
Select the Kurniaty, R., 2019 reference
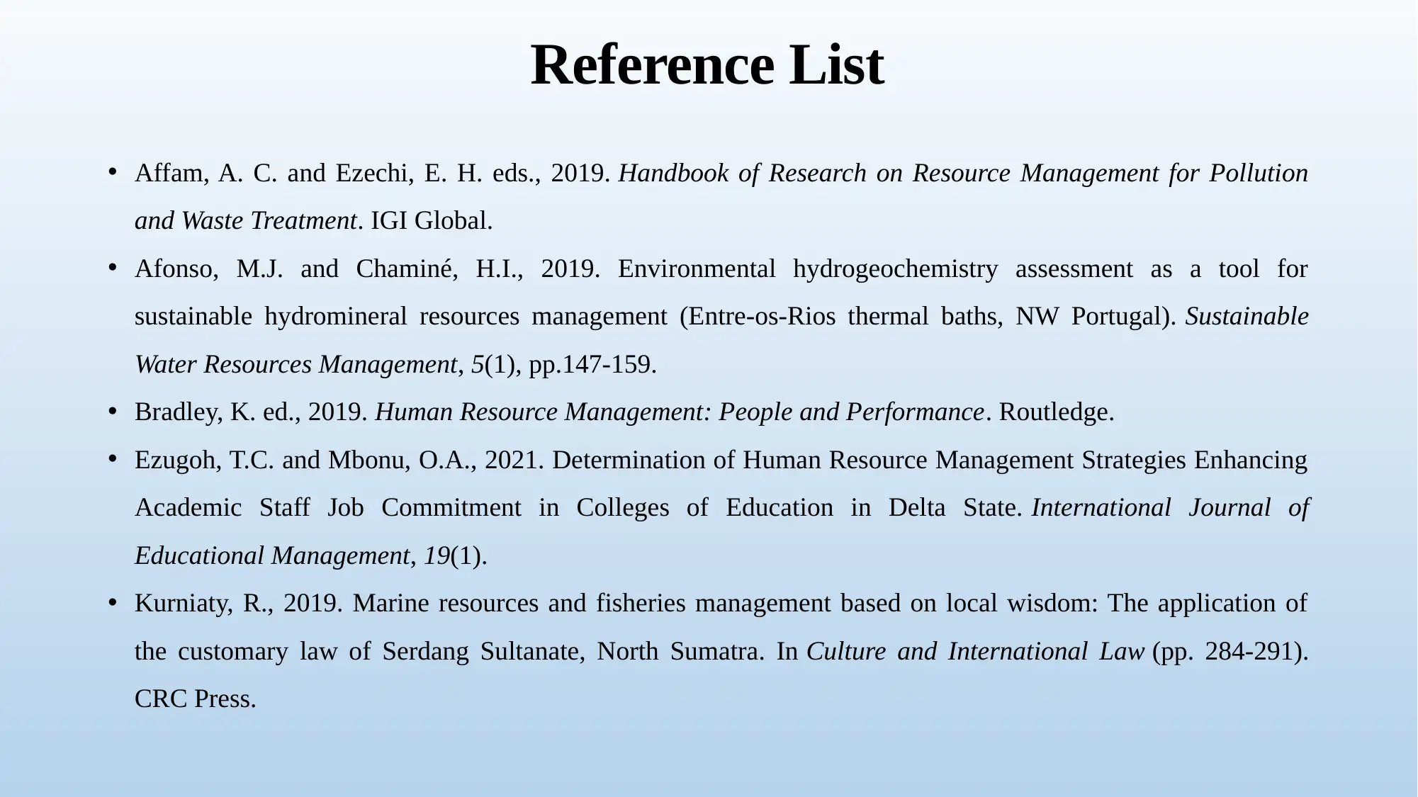click(721, 651)
